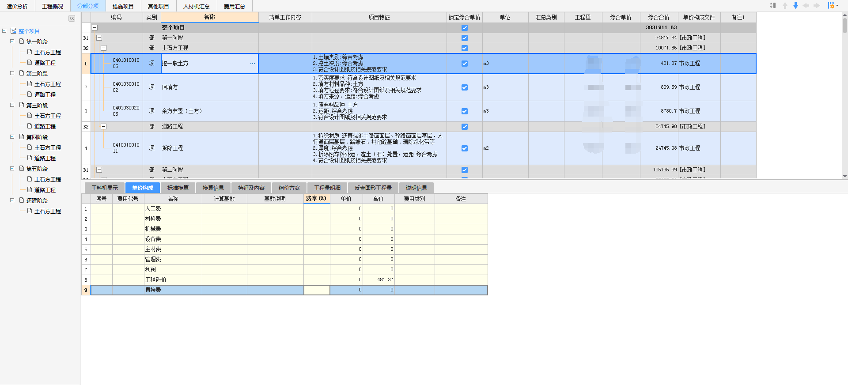Toggle lock price checkbox for first 土石方工程 row

(465, 48)
